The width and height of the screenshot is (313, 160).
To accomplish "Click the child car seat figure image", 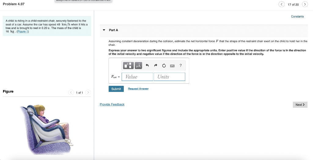I will click(x=46, y=130).
